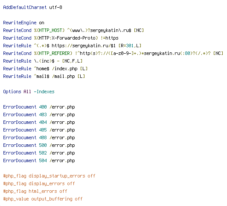This screenshot has width=227, height=206.
Task: Click the output_buffering off comment line
Action: (x=43, y=199)
